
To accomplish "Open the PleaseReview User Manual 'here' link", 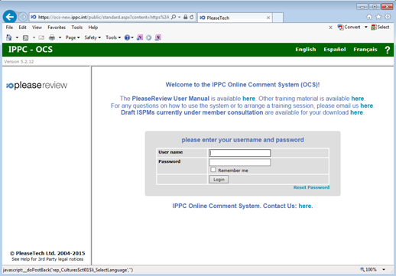I will (248, 99).
